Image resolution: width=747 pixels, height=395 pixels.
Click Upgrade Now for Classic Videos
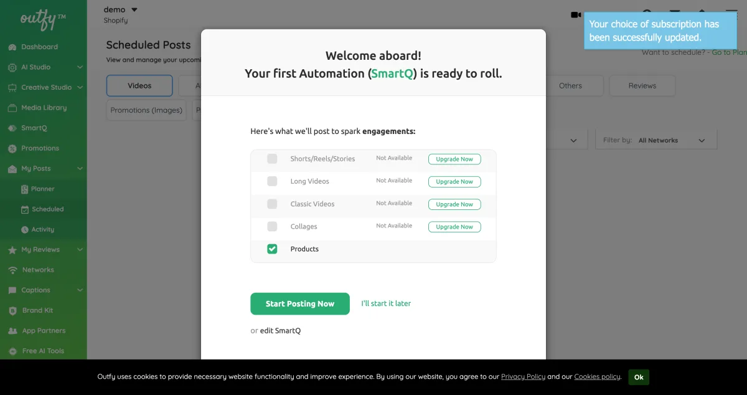tap(454, 204)
